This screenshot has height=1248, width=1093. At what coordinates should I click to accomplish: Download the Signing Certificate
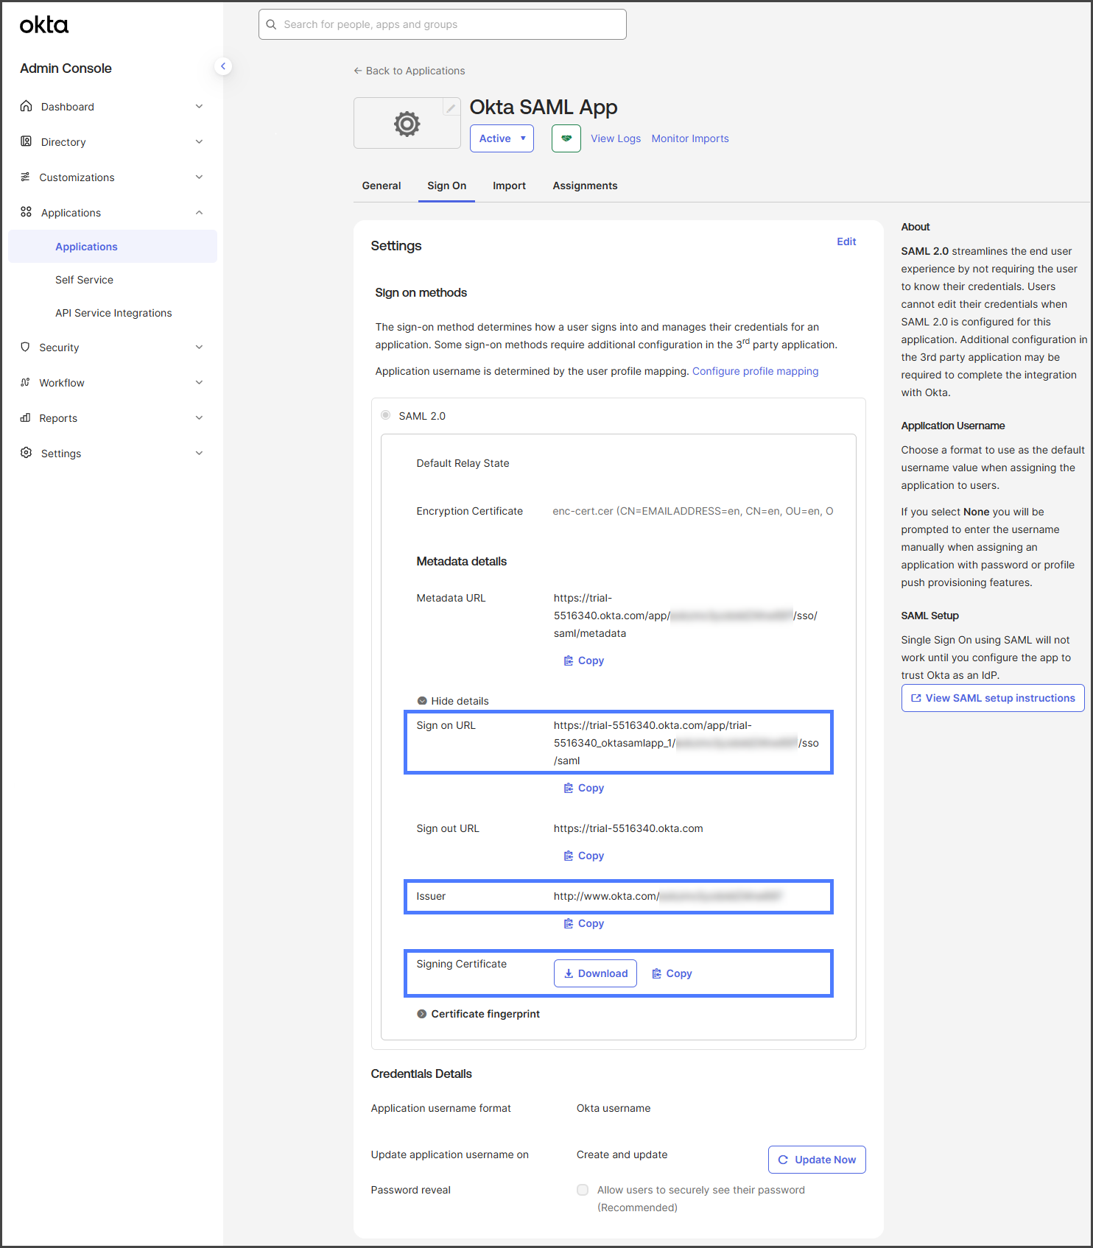pyautogui.click(x=595, y=973)
